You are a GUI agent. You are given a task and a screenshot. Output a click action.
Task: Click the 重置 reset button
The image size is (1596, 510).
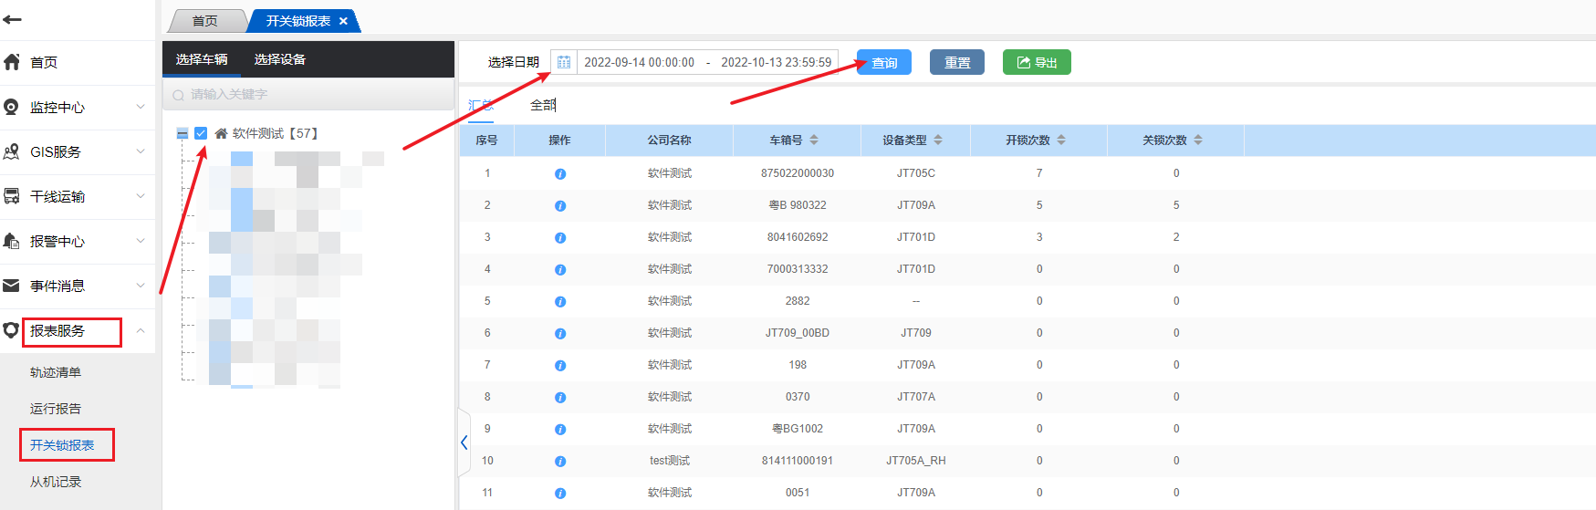[x=956, y=62]
